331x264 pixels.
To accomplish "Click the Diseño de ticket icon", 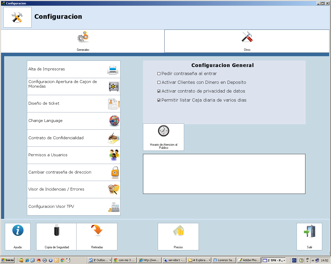I will point(114,104).
